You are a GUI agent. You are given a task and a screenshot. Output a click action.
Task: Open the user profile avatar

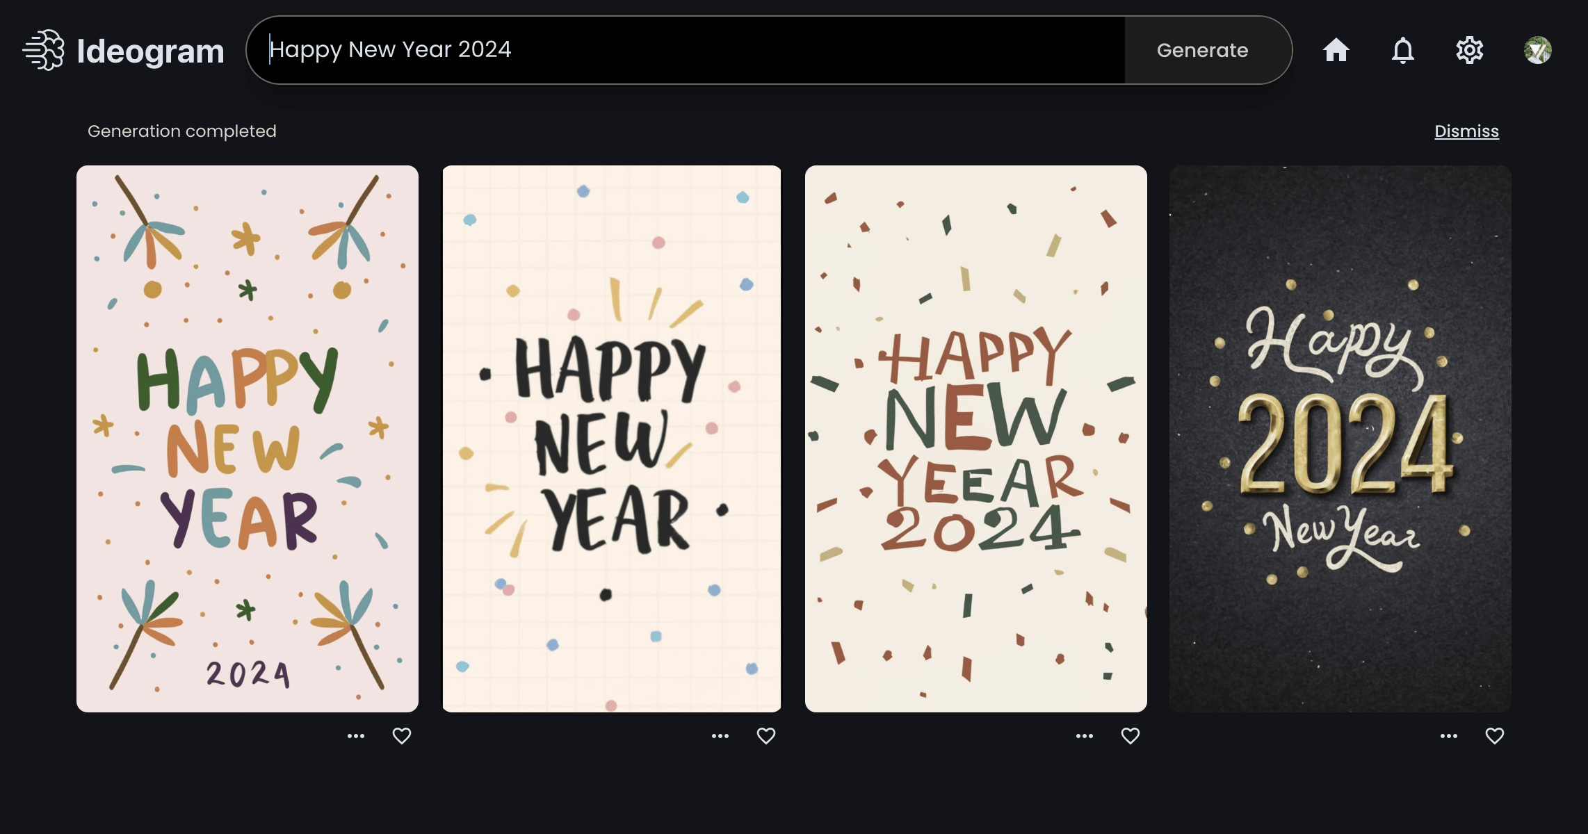[x=1538, y=50]
